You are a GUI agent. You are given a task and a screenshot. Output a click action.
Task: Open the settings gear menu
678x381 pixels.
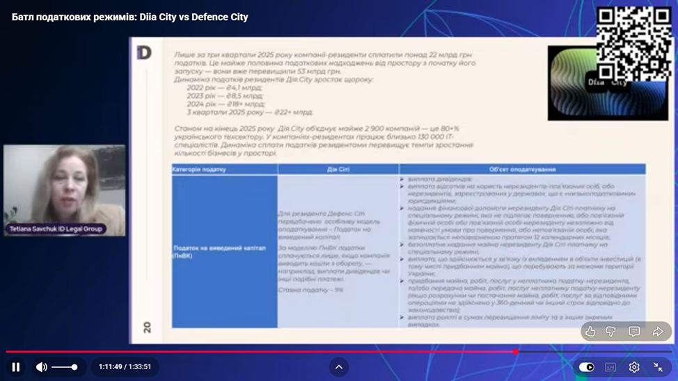pyautogui.click(x=634, y=367)
